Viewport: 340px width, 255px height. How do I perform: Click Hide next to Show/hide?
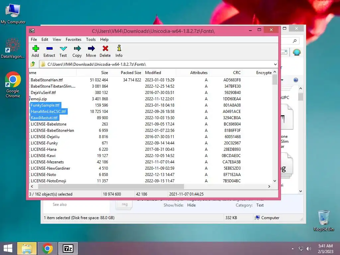[x=192, y=205]
